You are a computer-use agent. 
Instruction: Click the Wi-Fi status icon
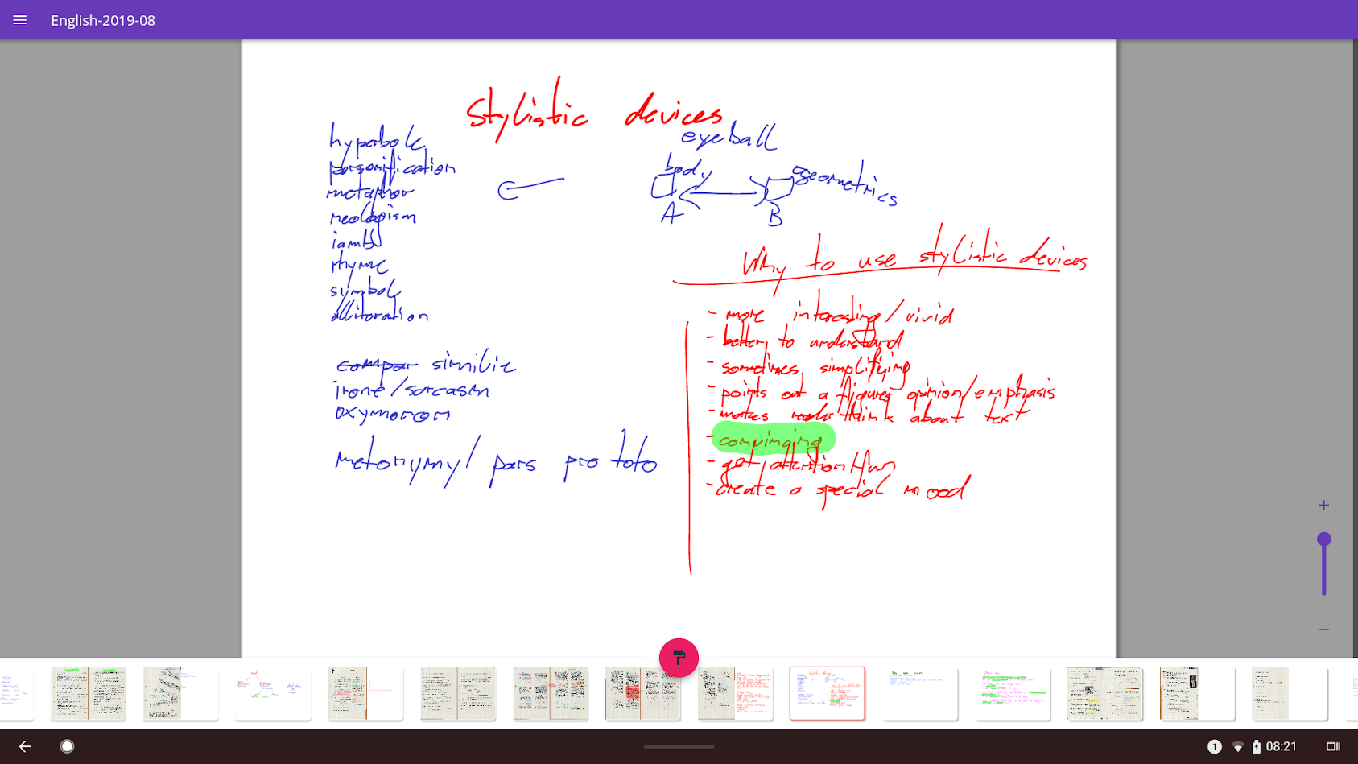(x=1237, y=747)
